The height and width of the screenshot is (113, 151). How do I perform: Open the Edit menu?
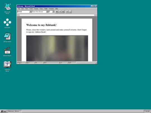click(22, 9)
